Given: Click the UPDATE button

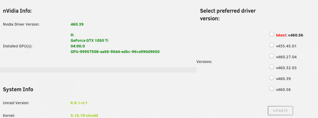Looking at the screenshot, I should pyautogui.click(x=280, y=110).
